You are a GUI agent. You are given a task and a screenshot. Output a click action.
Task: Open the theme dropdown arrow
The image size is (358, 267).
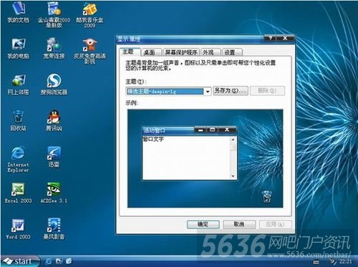click(208, 92)
